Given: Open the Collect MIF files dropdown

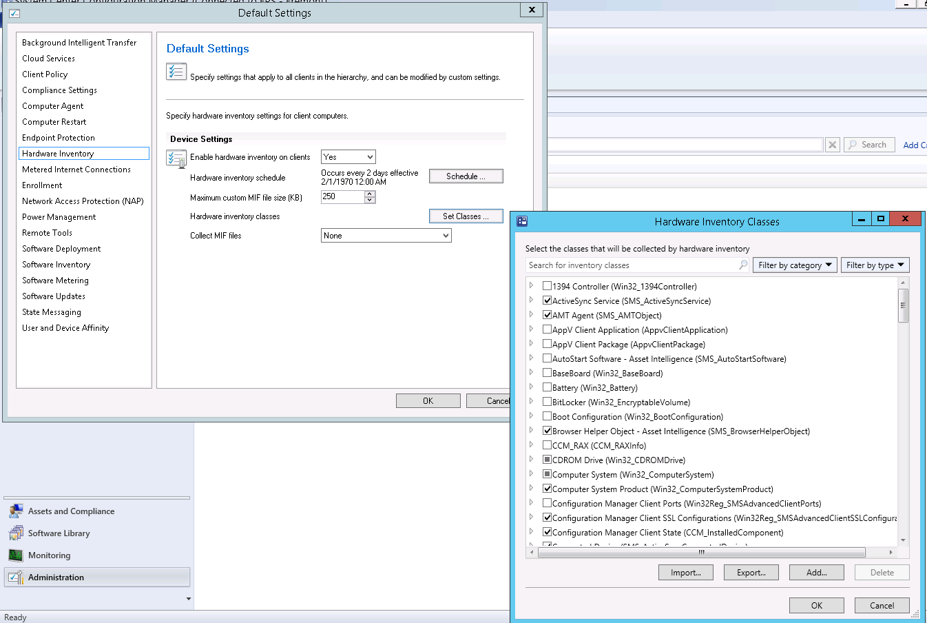Looking at the screenshot, I should (x=386, y=236).
